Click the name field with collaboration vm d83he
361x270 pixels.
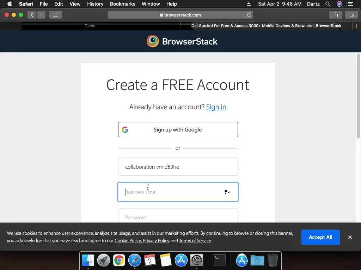click(178, 167)
